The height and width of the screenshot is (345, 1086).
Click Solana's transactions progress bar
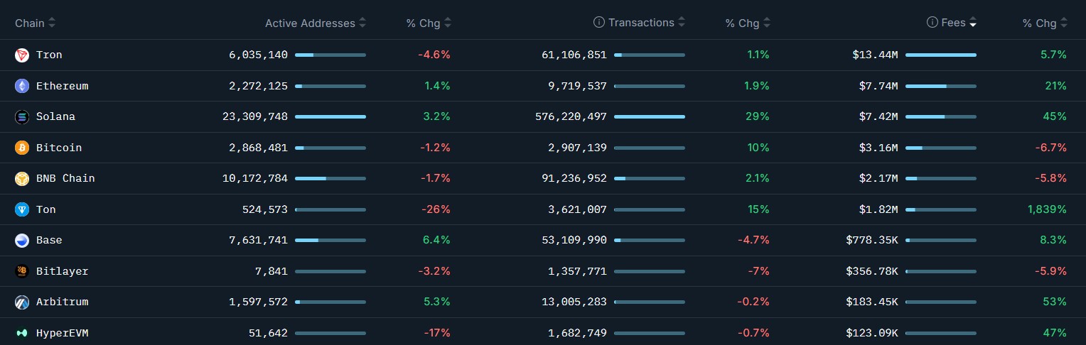click(x=650, y=117)
